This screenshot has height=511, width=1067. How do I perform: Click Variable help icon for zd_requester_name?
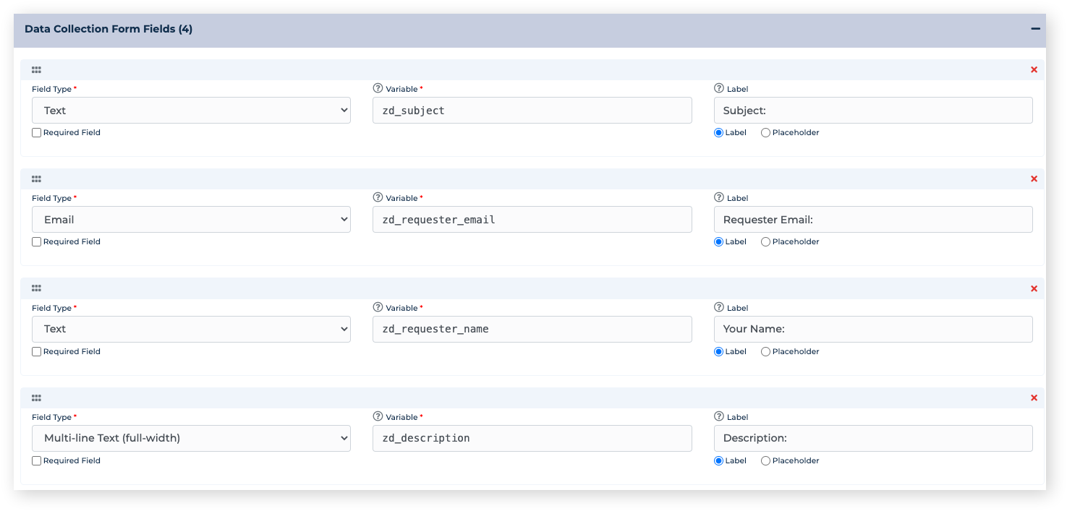[378, 307]
